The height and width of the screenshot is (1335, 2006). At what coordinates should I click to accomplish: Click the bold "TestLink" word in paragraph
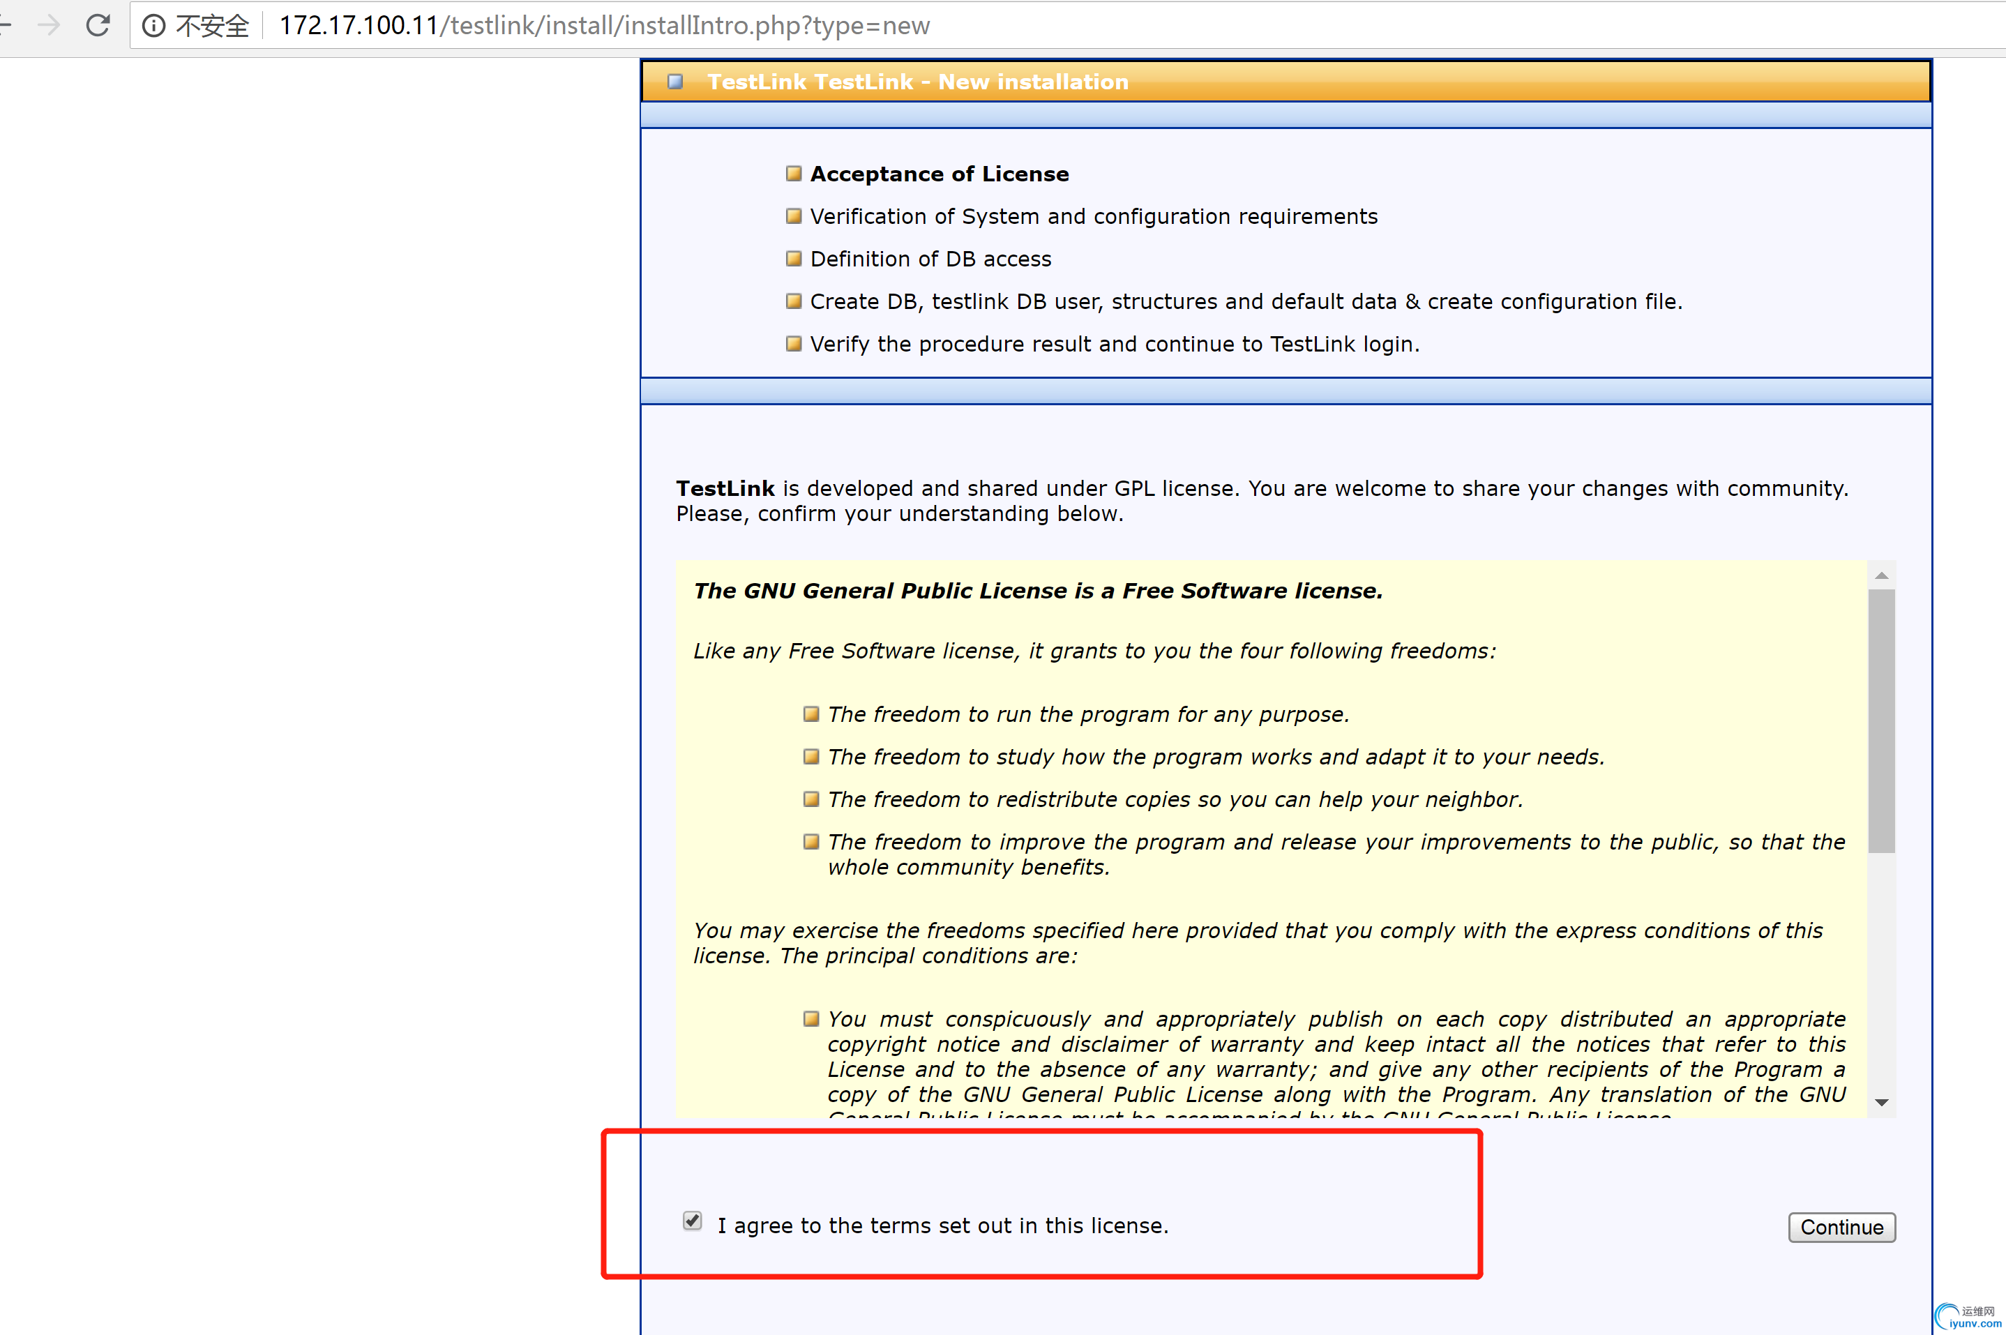coord(725,489)
